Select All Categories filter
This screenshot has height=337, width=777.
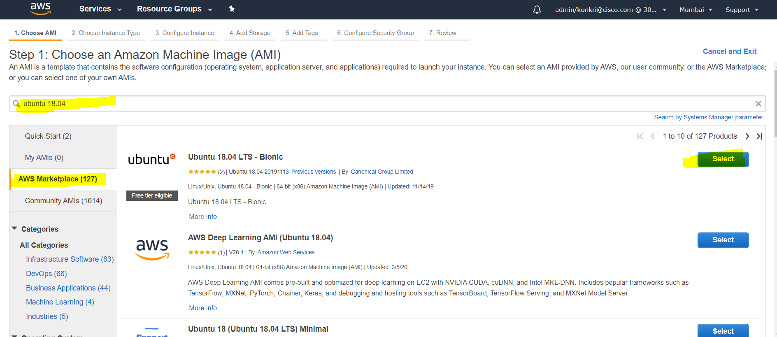[x=44, y=245]
